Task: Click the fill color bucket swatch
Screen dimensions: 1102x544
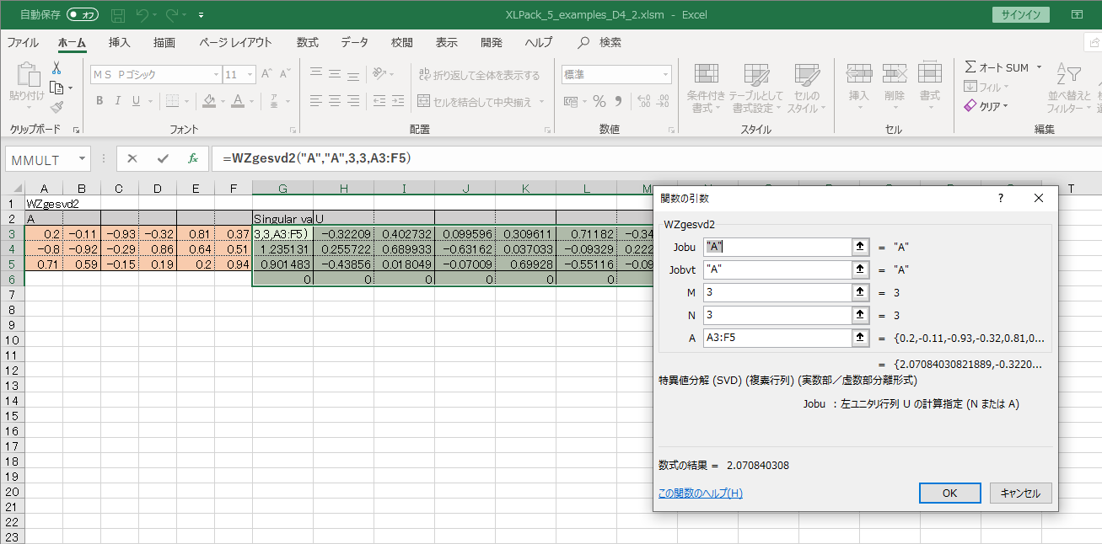Action: (x=210, y=101)
